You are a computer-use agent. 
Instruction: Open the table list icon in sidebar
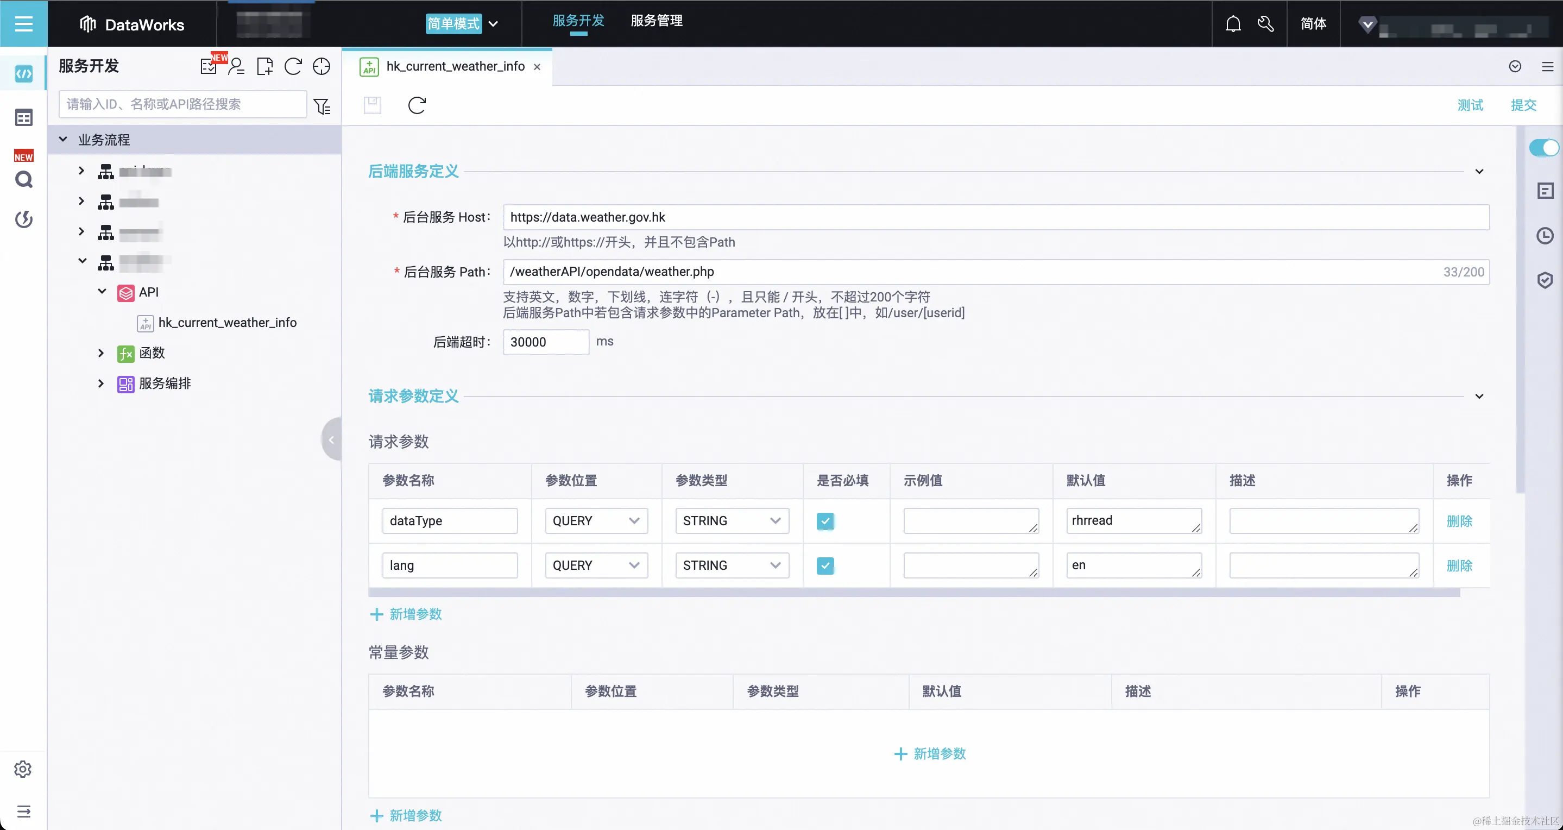24,118
